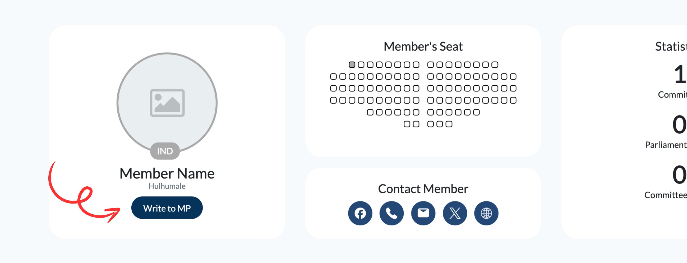Click the Statistics heading on right card

[671, 47]
